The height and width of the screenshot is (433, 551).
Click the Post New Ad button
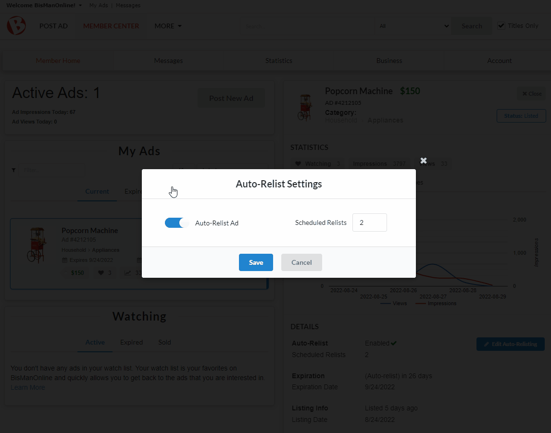[x=231, y=98]
